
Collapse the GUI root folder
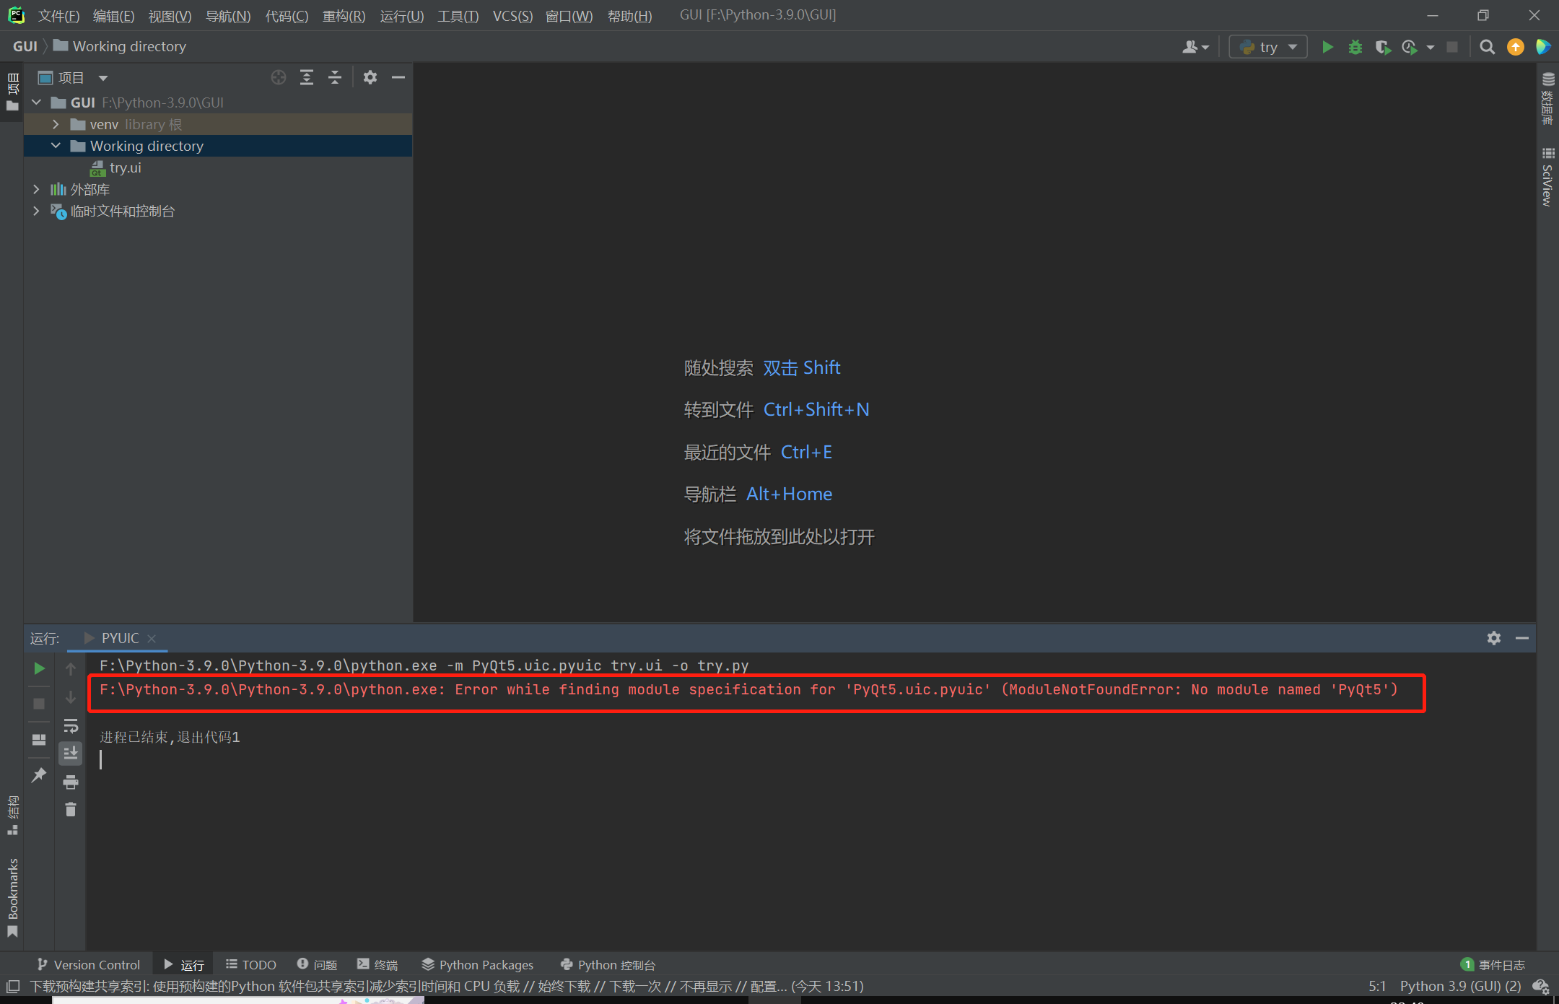[x=36, y=102]
